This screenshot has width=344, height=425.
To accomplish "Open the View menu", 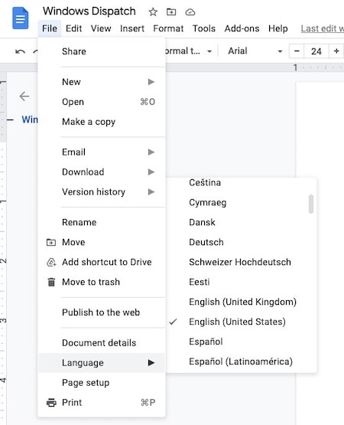I will coord(101,28).
